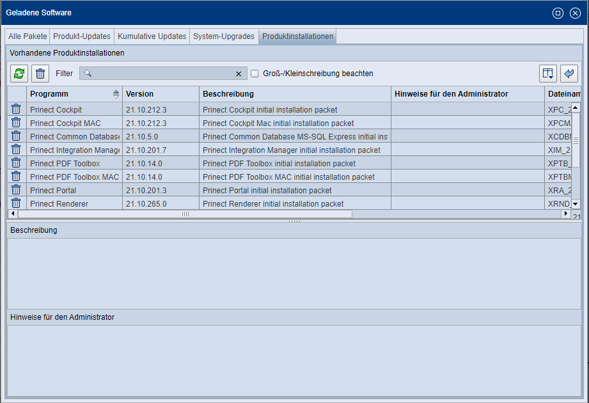Select Prinect PDF Toolbox program cell
The height and width of the screenshot is (403, 589).
(74, 164)
